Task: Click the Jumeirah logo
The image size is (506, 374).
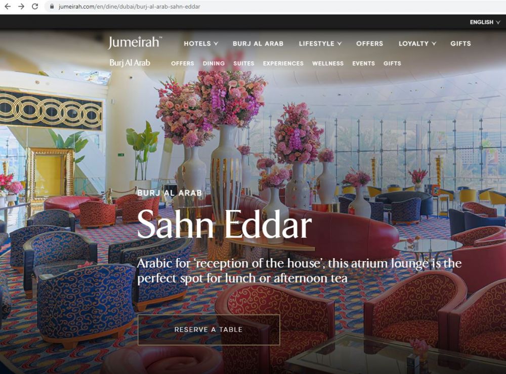Action: (x=135, y=43)
